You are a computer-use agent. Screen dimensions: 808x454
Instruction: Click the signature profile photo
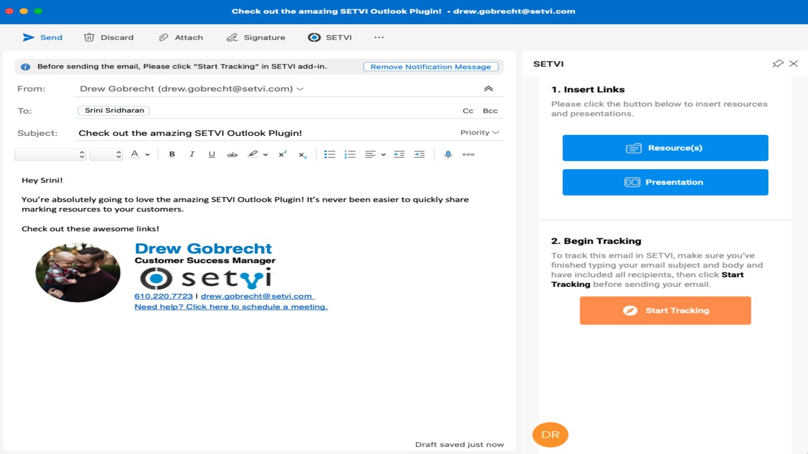tap(78, 273)
